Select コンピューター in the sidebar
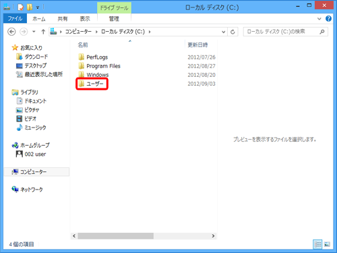The width and height of the screenshot is (337, 253). [x=36, y=172]
